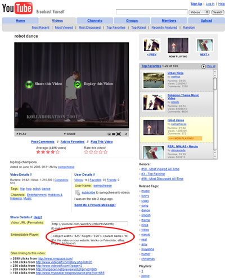
Task: Click the Search button
Action: click(x=218, y=12)
